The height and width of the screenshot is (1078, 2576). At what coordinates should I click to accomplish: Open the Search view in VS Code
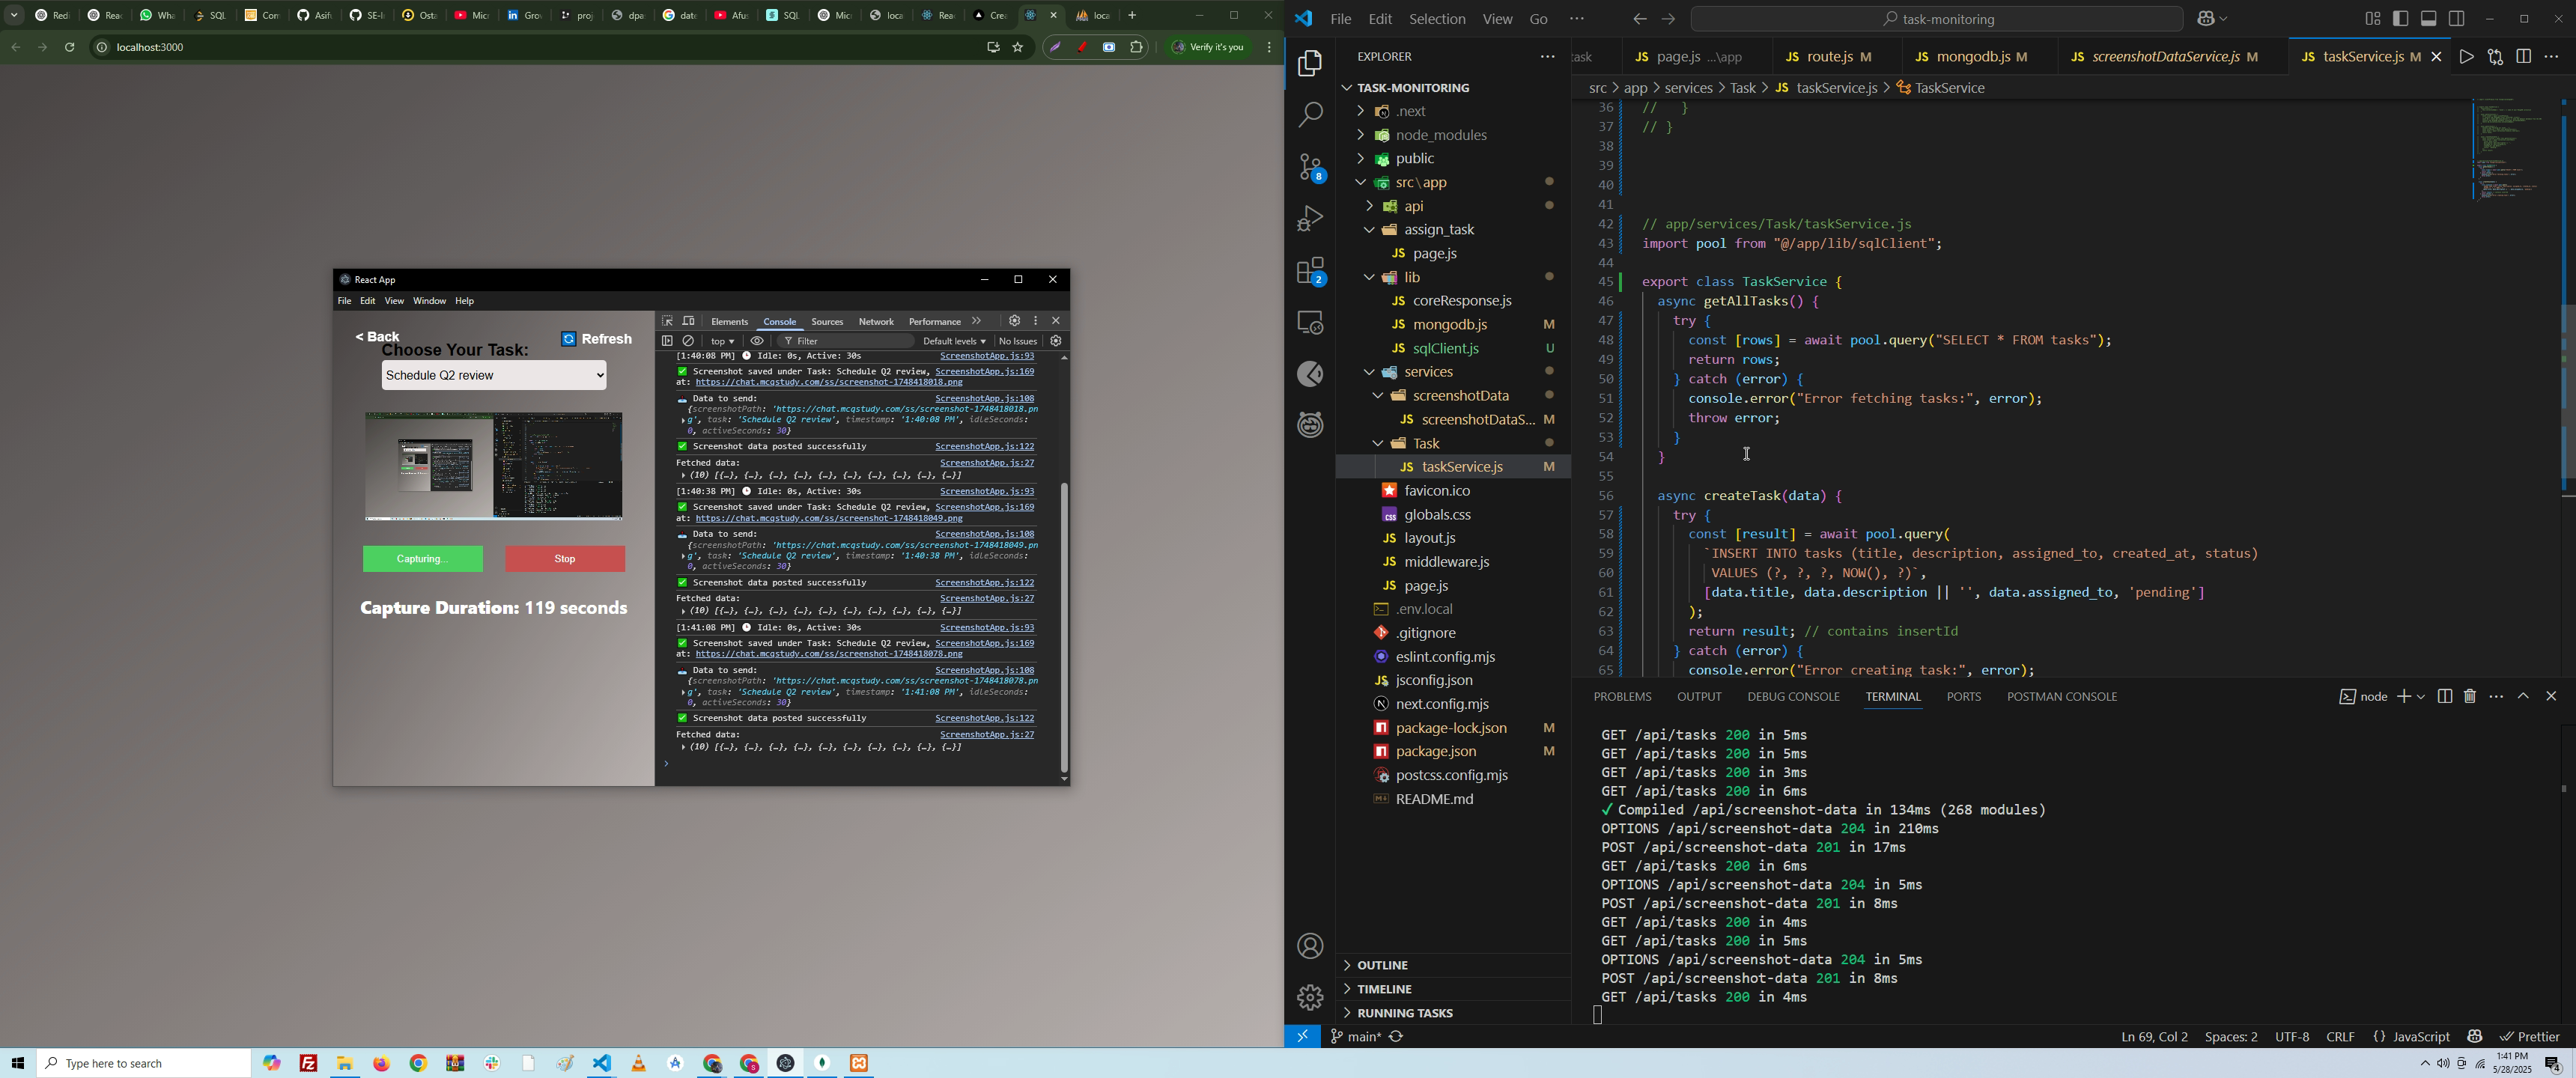click(1310, 115)
